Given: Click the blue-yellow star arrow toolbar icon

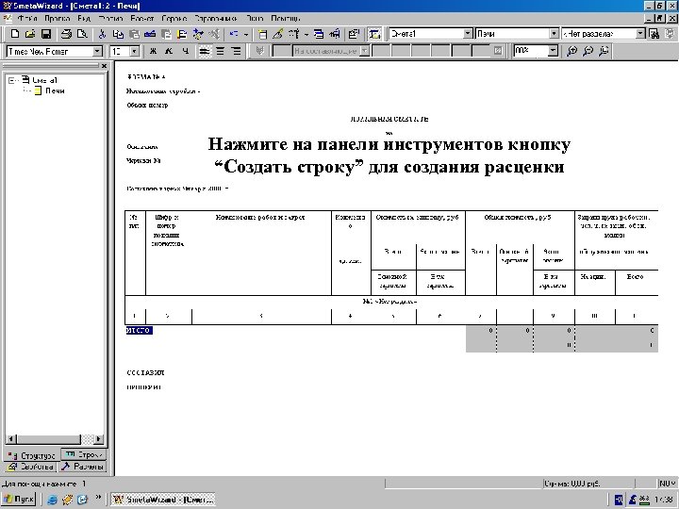Looking at the screenshot, I should 198,34.
